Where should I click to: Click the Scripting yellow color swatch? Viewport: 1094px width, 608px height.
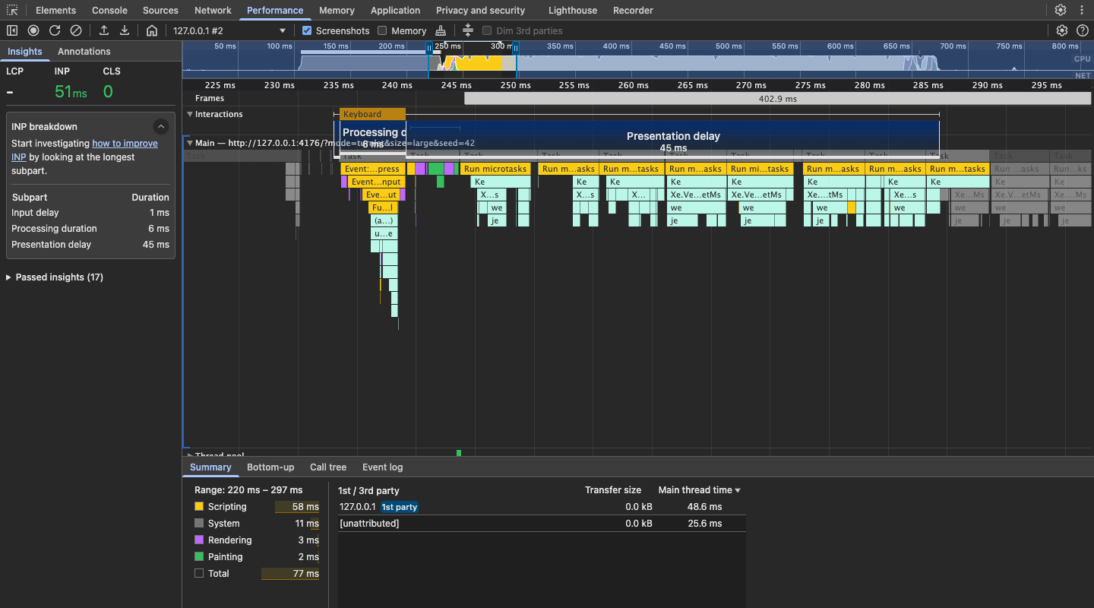pyautogui.click(x=199, y=506)
